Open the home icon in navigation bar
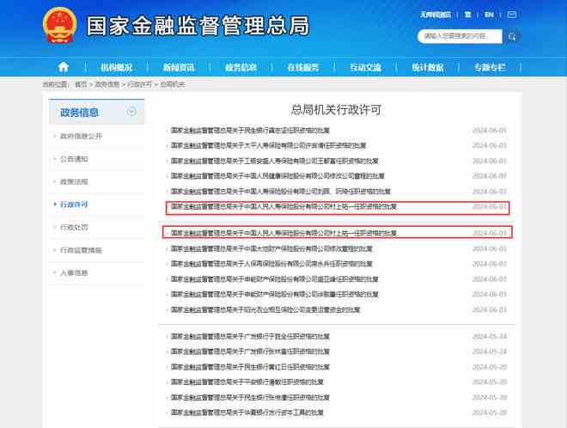The image size is (567, 428). (64, 67)
